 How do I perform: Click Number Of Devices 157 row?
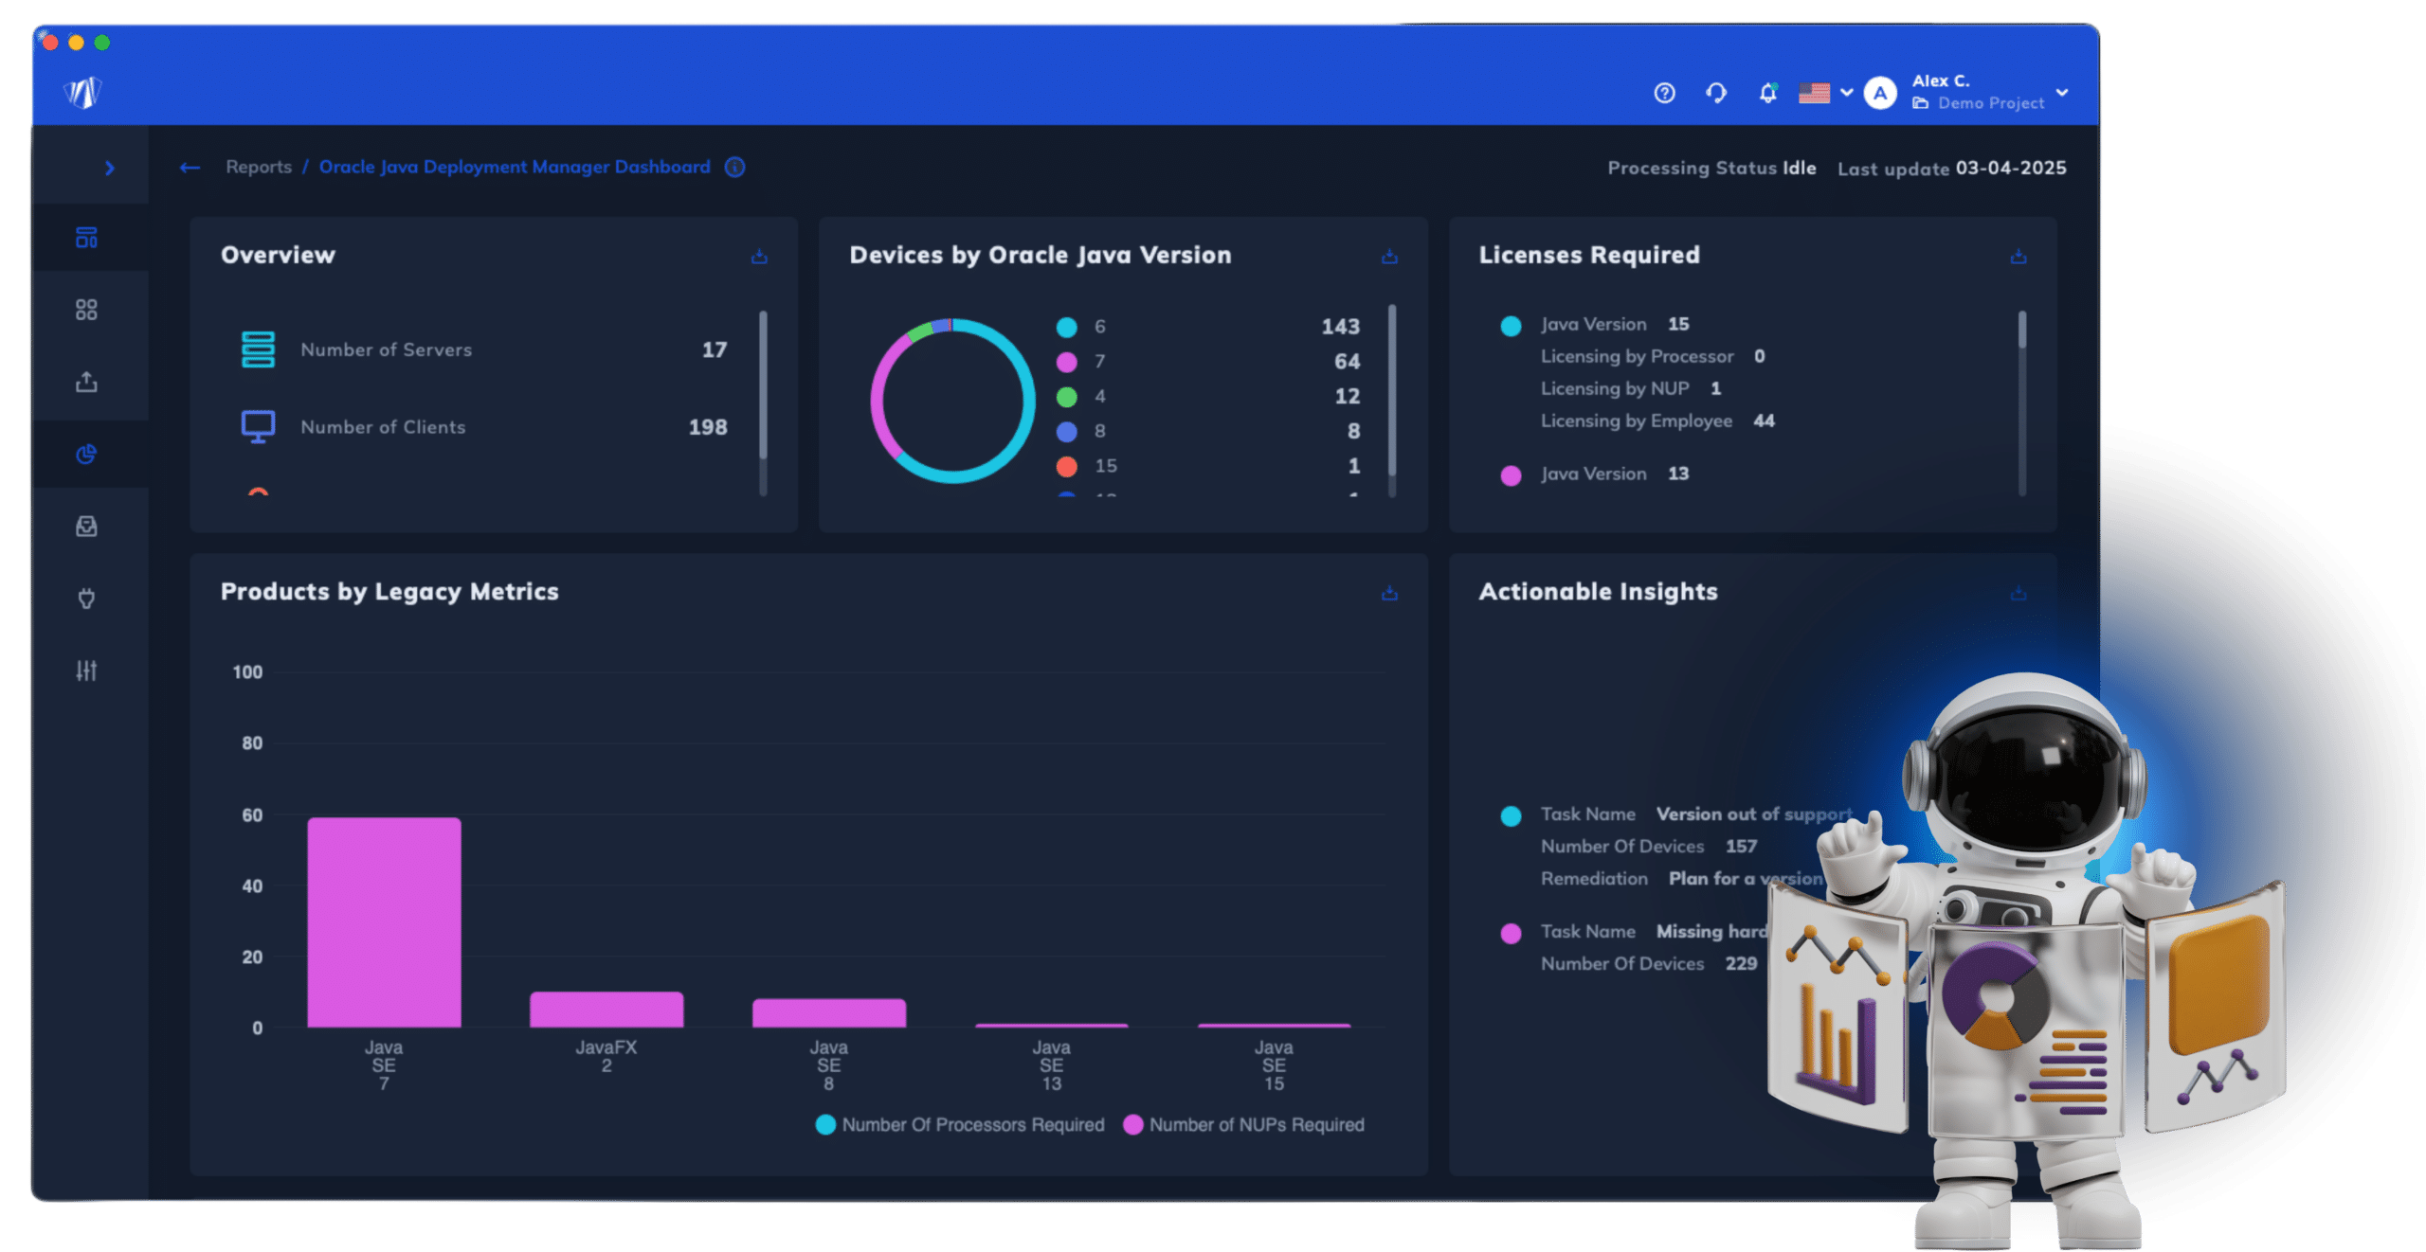pyautogui.click(x=1649, y=846)
